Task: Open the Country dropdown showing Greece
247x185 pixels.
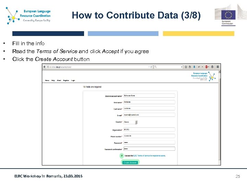Action: 130,122
